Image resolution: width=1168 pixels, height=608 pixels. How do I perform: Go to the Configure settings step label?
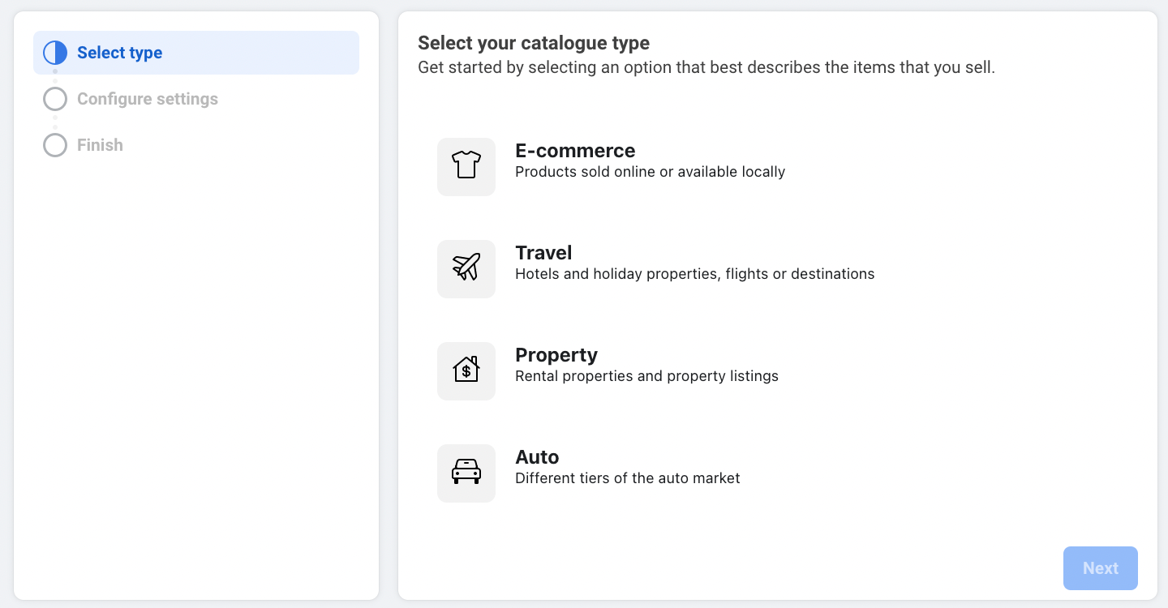click(x=148, y=99)
